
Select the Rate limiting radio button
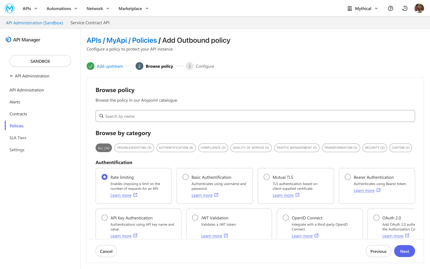pos(105,177)
